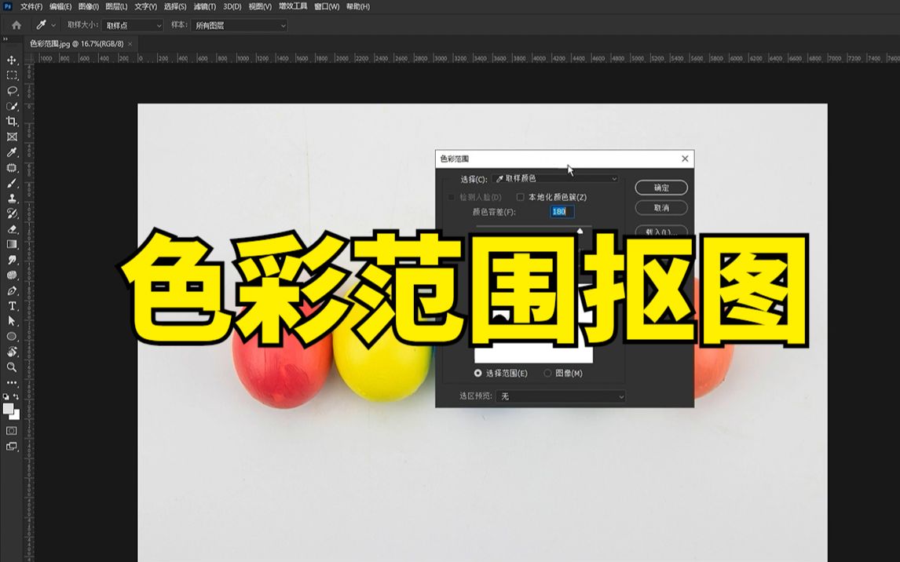The image size is (900, 562).
Task: Open the 窗口(W) menu
Action: click(x=327, y=7)
